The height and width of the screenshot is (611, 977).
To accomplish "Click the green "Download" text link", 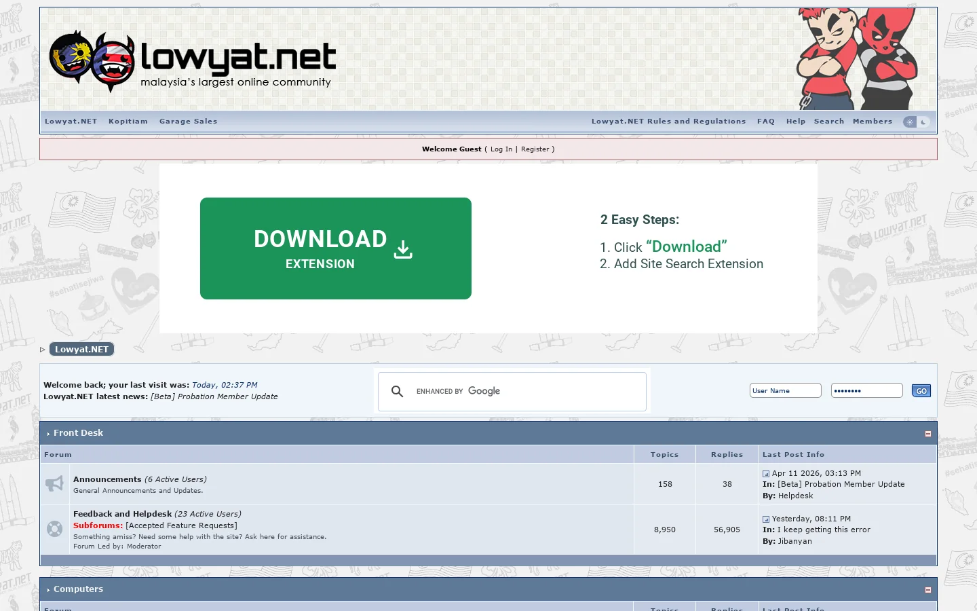I will click(686, 246).
